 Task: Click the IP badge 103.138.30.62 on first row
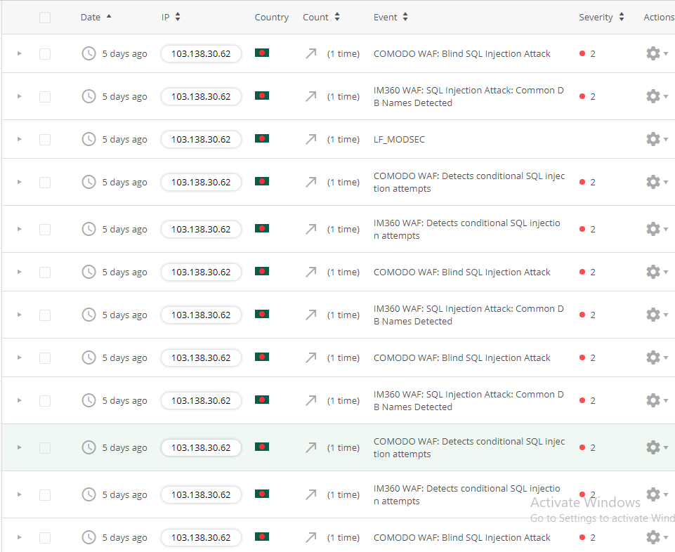(201, 53)
